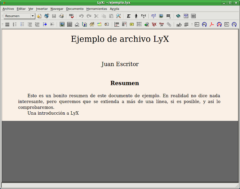Viewport: 240px width, 189px height.
Task: Open the Herramientas menu
Action: pos(97,9)
